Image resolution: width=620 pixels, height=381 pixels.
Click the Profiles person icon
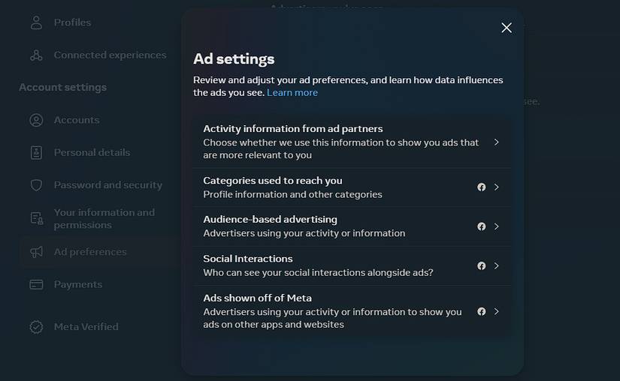tap(36, 22)
